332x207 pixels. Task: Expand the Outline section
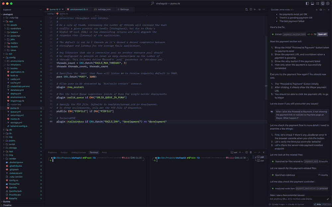point(22,201)
